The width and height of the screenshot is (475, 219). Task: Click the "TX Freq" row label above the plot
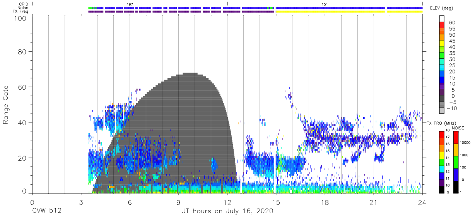pyautogui.click(x=21, y=12)
